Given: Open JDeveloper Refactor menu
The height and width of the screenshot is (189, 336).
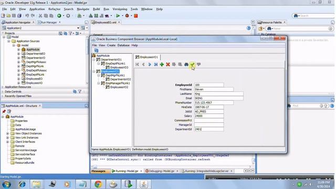Looking at the screenshot, I should [x=55, y=9].
